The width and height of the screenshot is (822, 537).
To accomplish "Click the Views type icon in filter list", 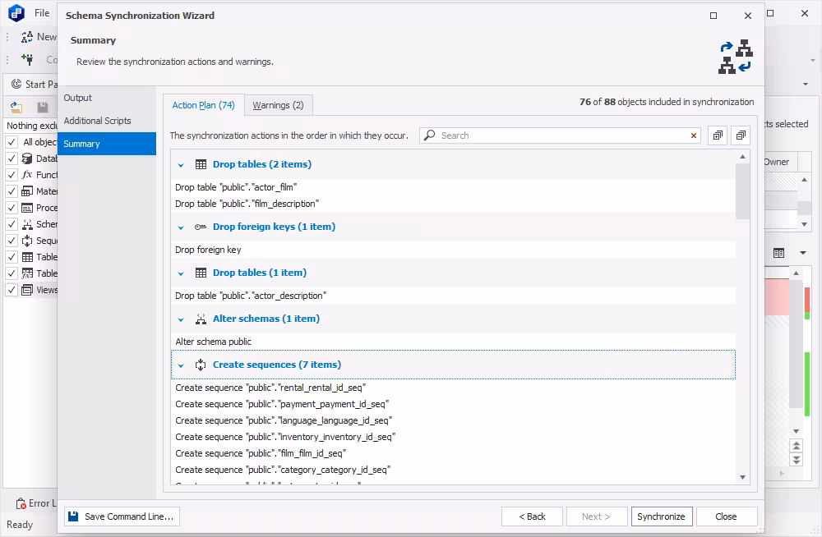I will (x=27, y=290).
